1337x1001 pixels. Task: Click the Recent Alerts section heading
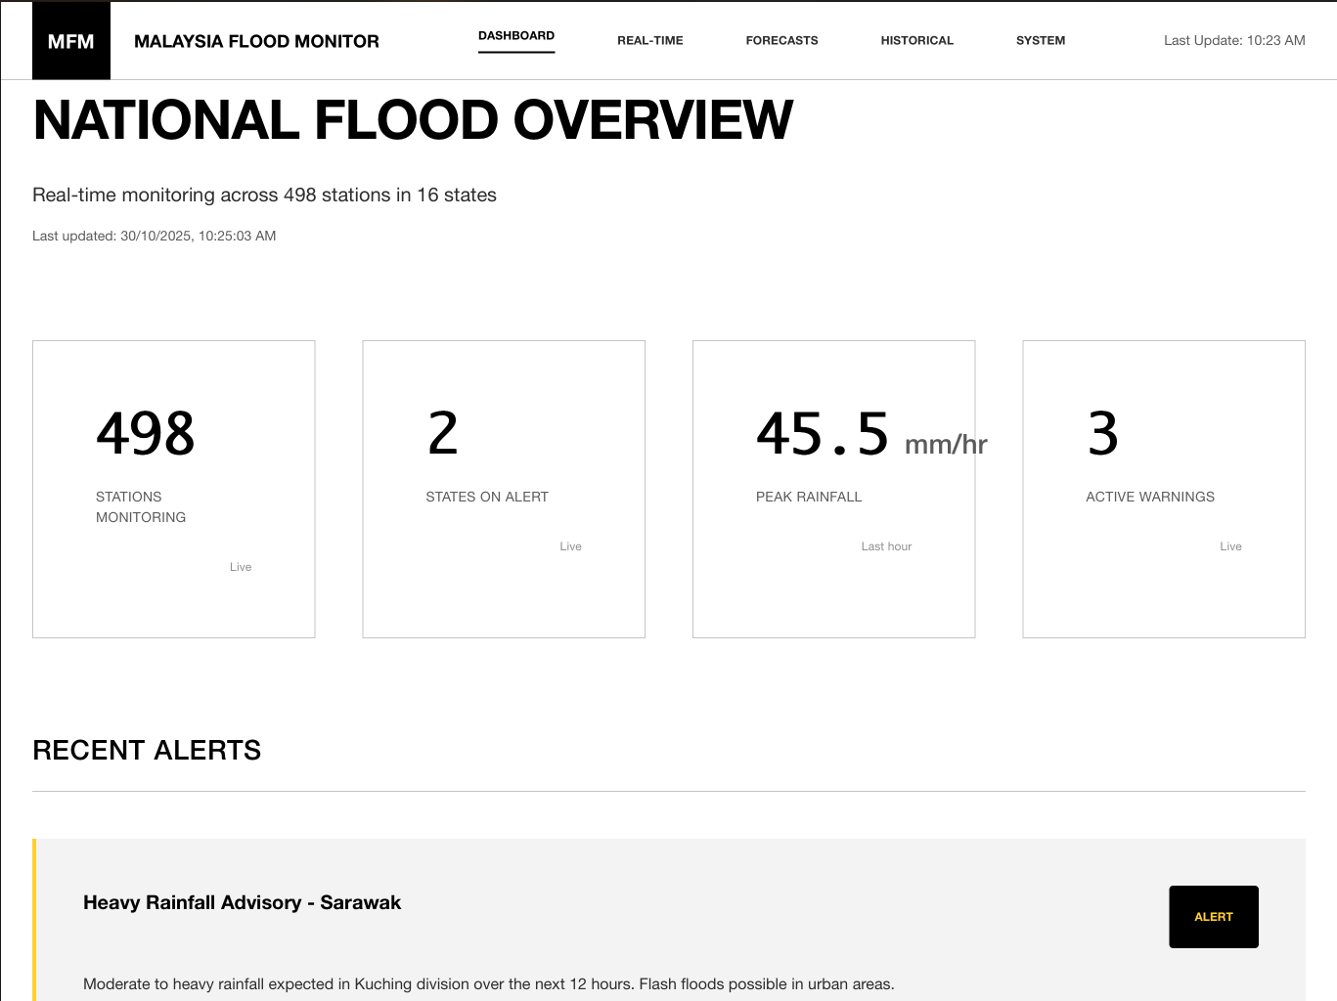pos(147,750)
